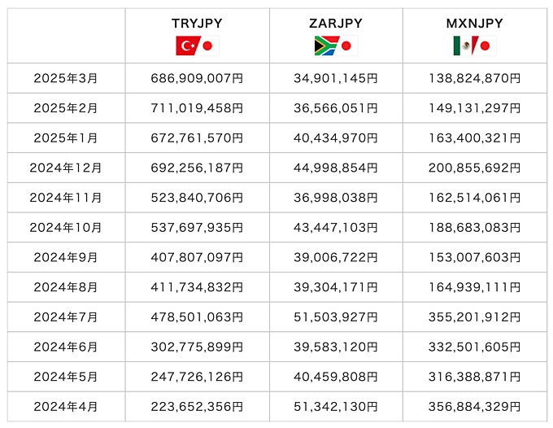
Task: Click the 2025年3月 row label
Action: pyautogui.click(x=66, y=78)
